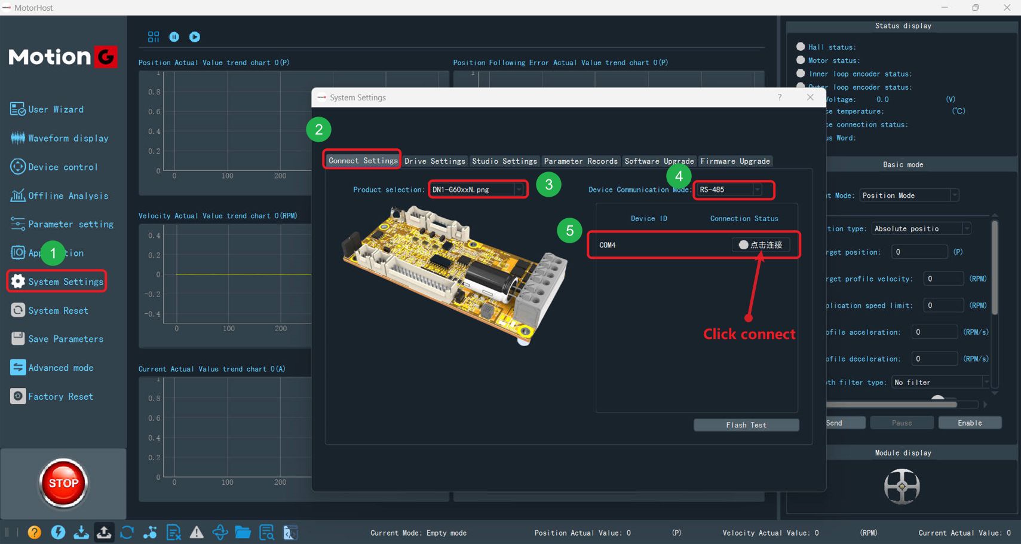
Task: Click the target position input field
Action: pyautogui.click(x=919, y=252)
